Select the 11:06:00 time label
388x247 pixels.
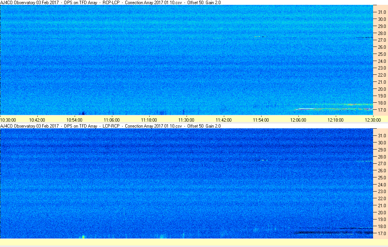[x=112, y=120]
